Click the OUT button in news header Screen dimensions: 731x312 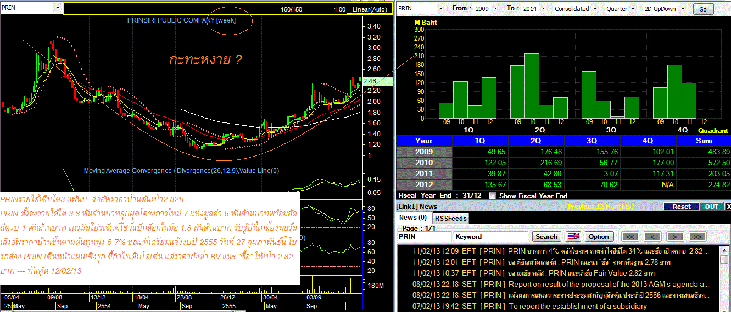tap(711, 207)
